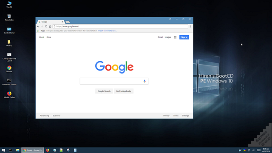
Task: Reload the Google page
Action: click(x=46, y=26)
